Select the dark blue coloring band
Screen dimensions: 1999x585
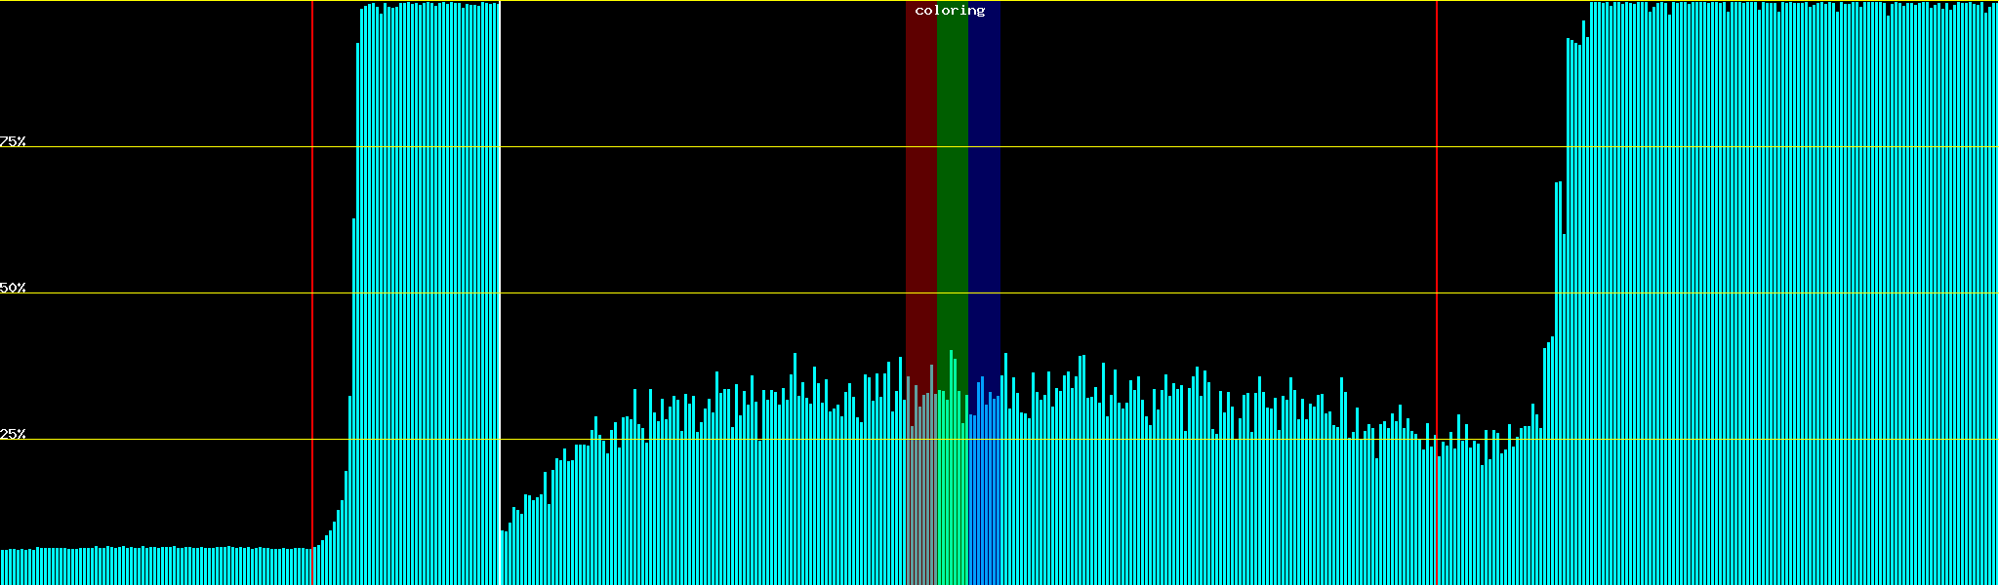point(984,195)
